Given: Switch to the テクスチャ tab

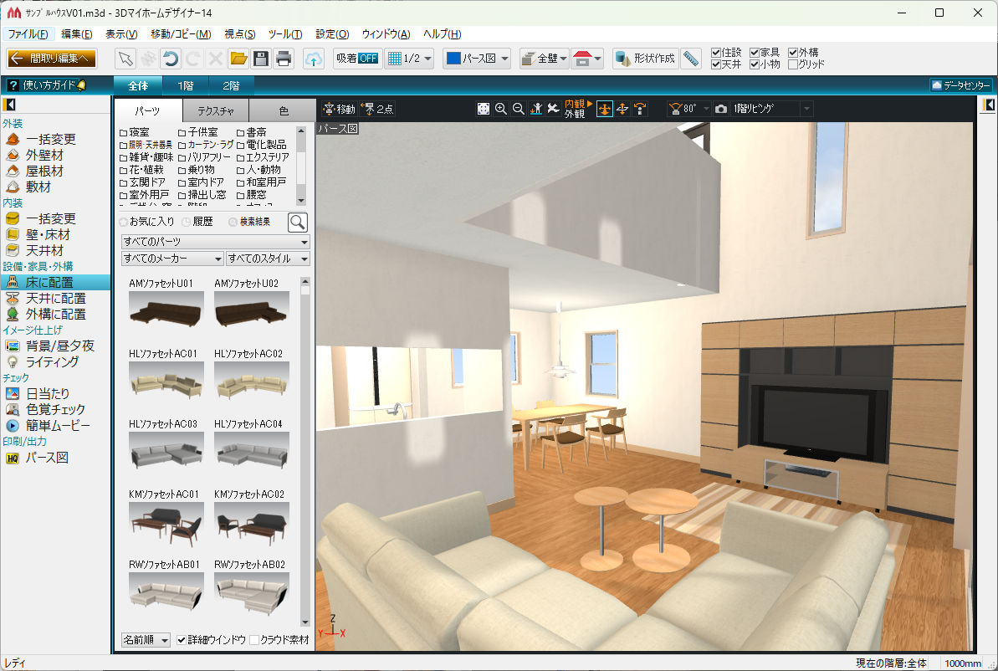Looking at the screenshot, I should (x=215, y=110).
